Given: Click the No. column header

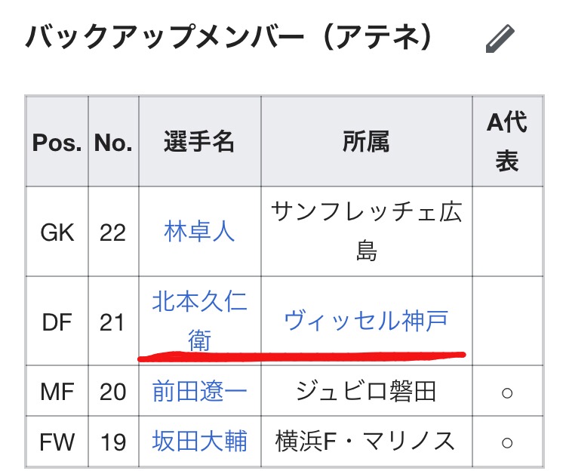Looking at the screenshot, I should coord(113,142).
